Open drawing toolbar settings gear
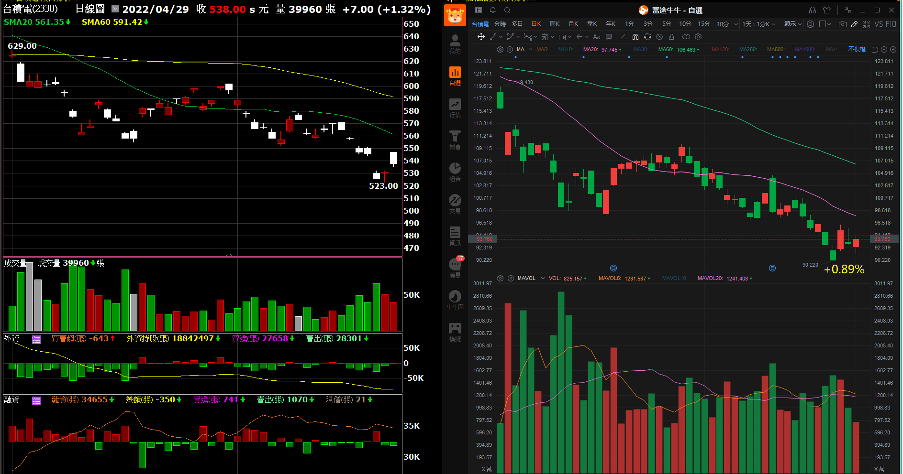903x474 pixels. click(x=698, y=37)
